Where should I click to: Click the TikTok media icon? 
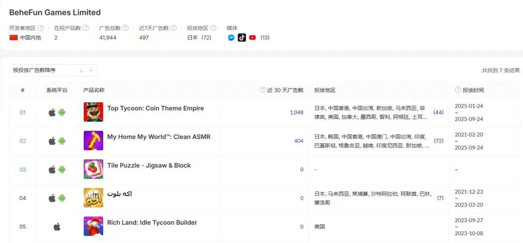coord(242,38)
